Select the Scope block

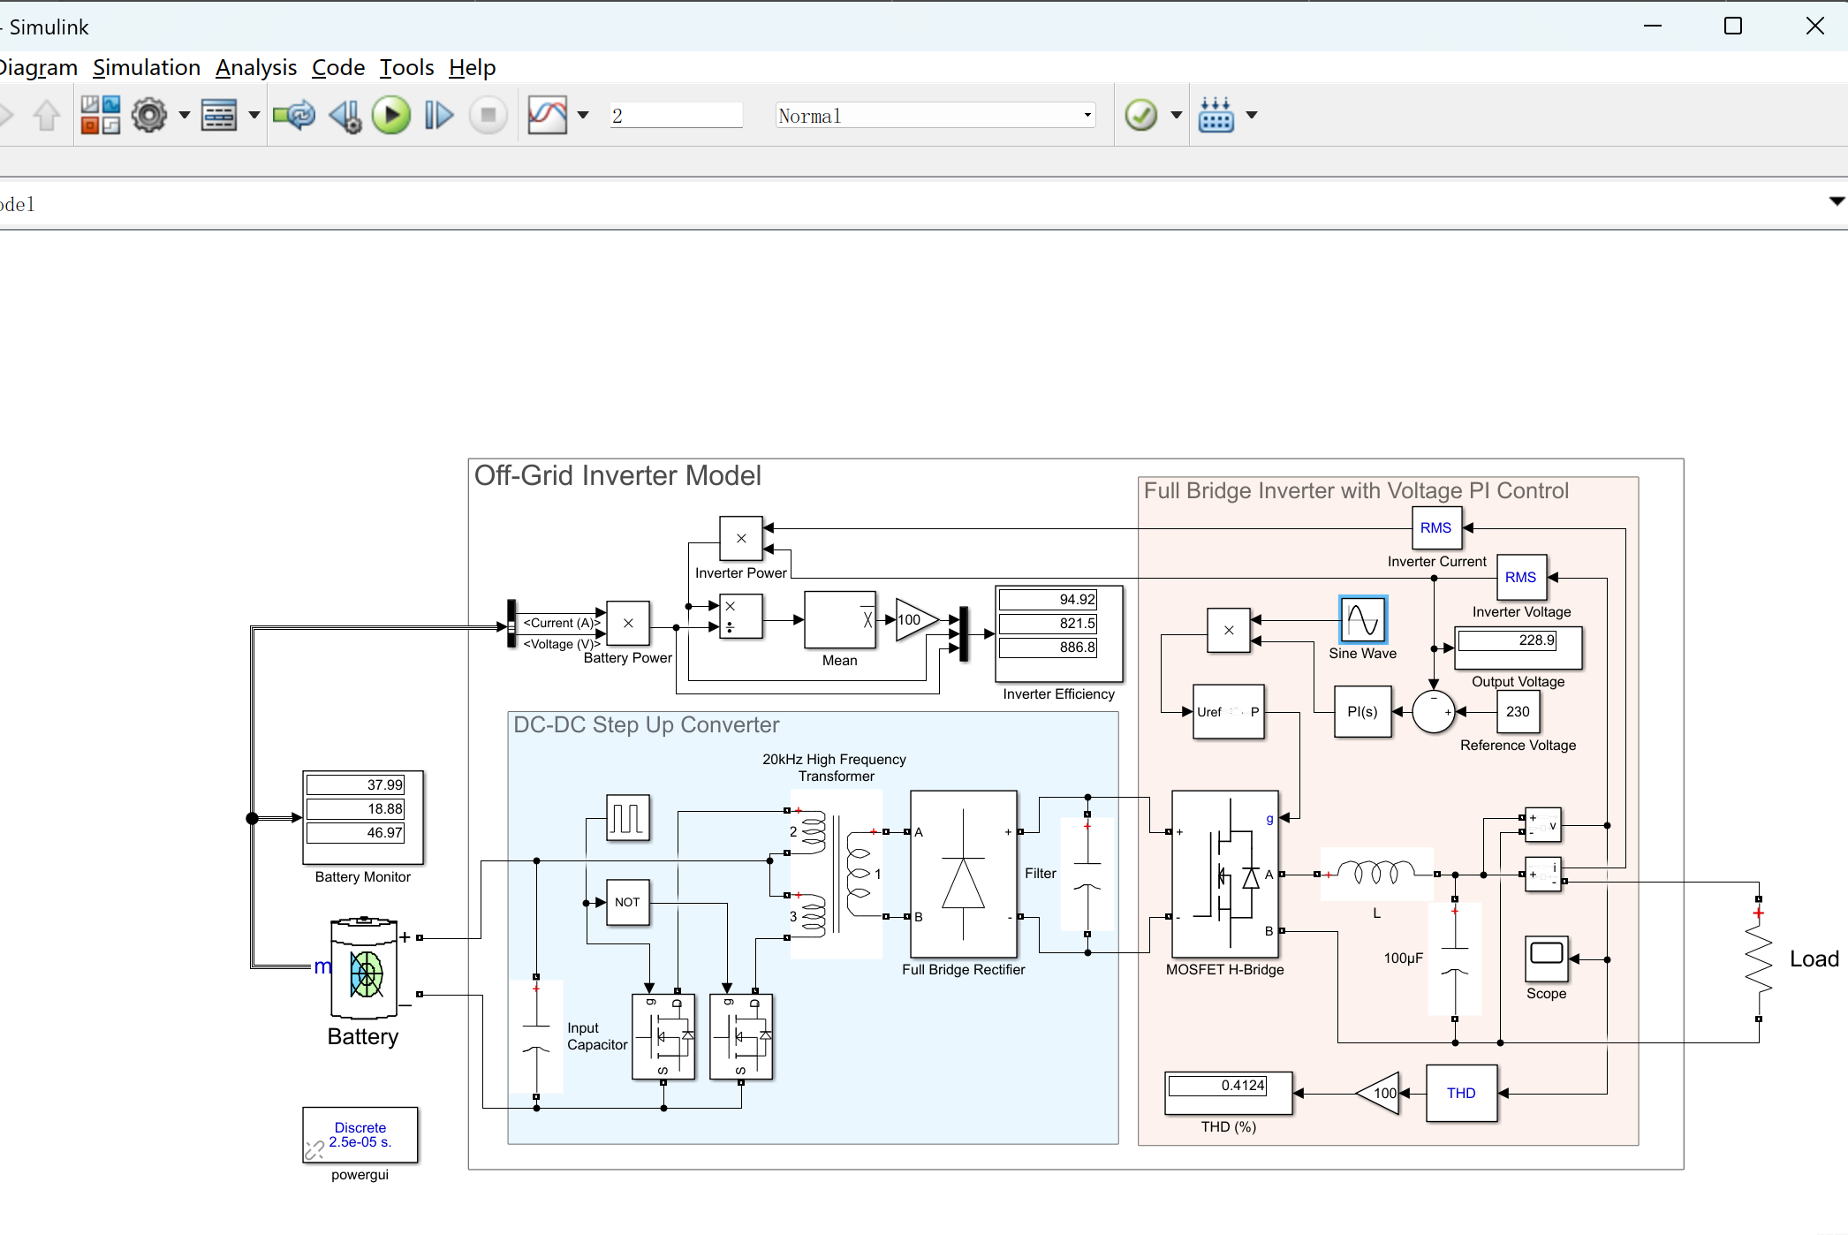coord(1546,958)
